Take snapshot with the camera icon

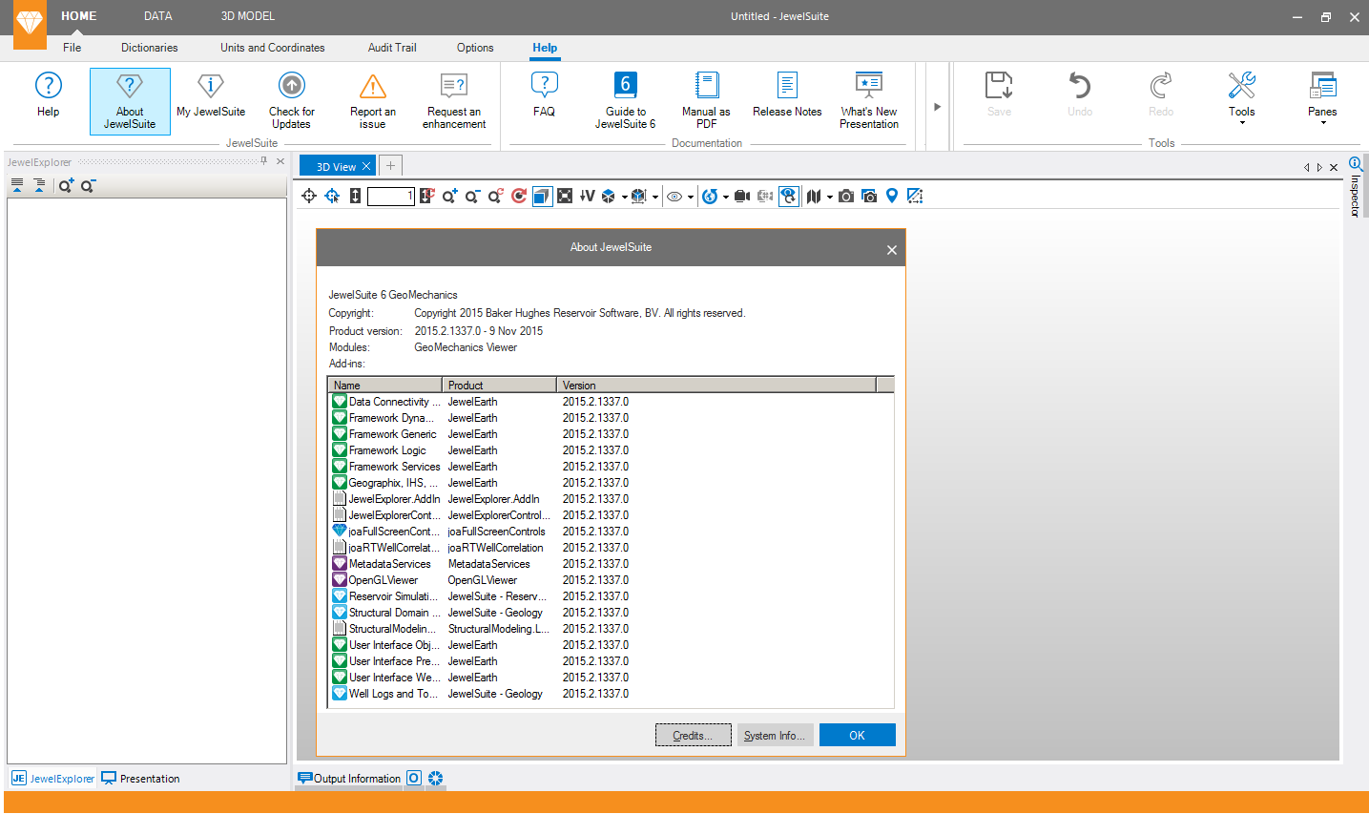click(x=846, y=196)
